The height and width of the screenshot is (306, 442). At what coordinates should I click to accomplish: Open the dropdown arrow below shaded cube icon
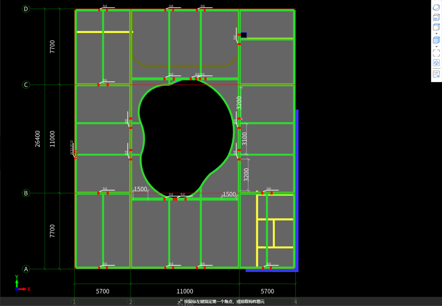click(x=436, y=47)
